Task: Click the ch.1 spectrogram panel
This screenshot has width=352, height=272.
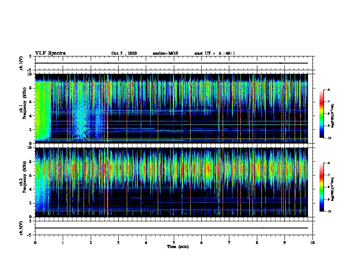Action: [172, 108]
